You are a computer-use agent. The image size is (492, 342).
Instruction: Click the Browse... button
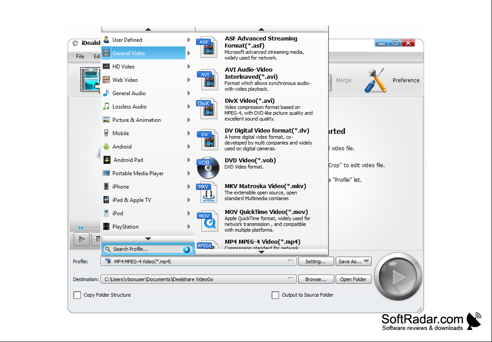tap(316, 279)
